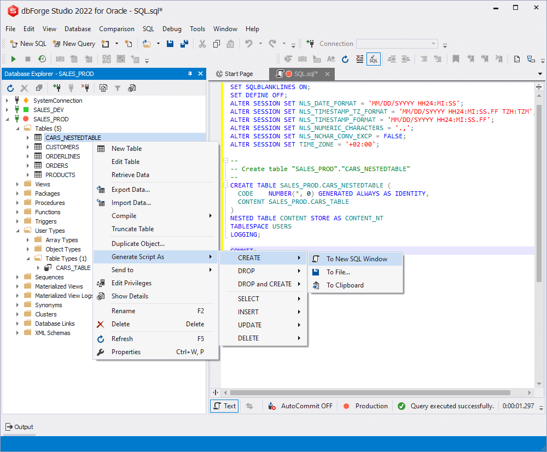Select the PRODUCTS table in tree
This screenshot has width=547, height=452.
(x=60, y=175)
